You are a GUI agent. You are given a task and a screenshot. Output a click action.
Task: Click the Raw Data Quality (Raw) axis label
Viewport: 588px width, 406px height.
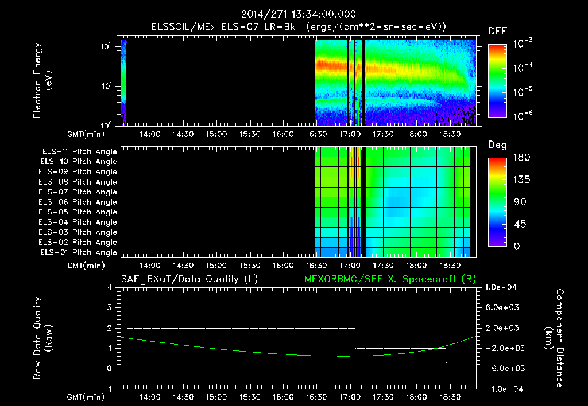pos(42,338)
